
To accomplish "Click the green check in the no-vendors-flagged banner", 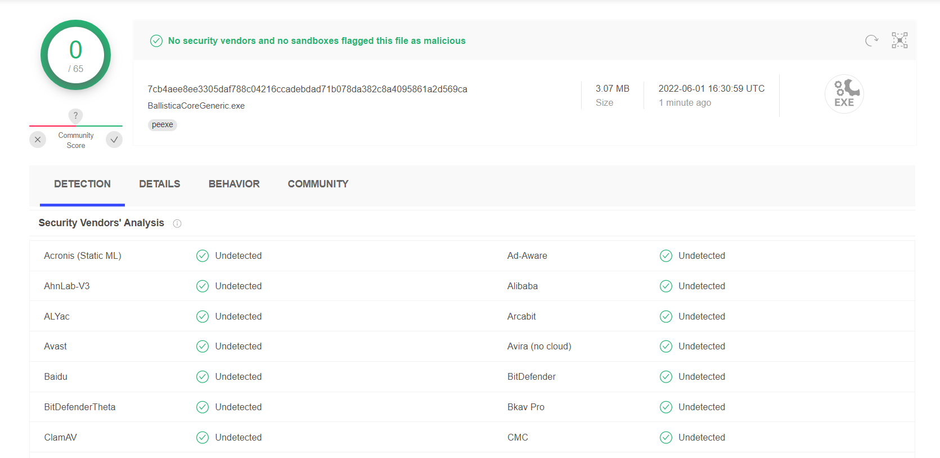I will (156, 41).
